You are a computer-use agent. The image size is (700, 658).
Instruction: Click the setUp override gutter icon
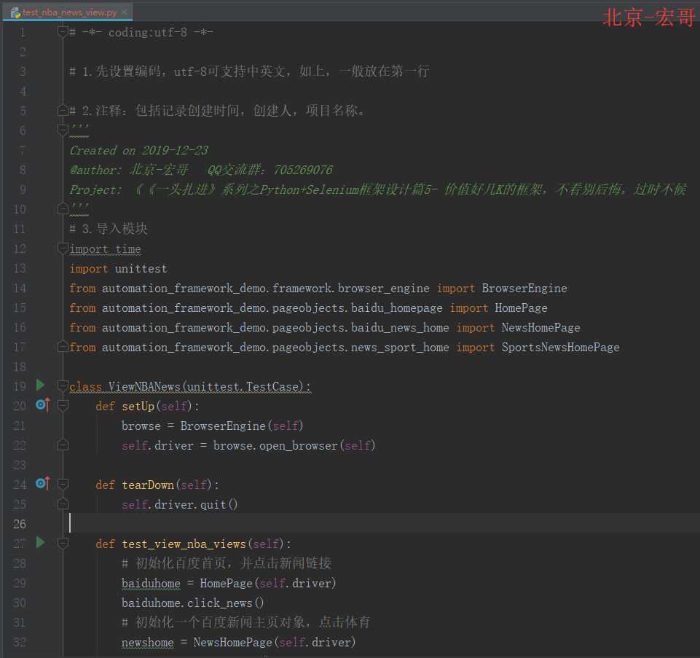[x=42, y=404]
